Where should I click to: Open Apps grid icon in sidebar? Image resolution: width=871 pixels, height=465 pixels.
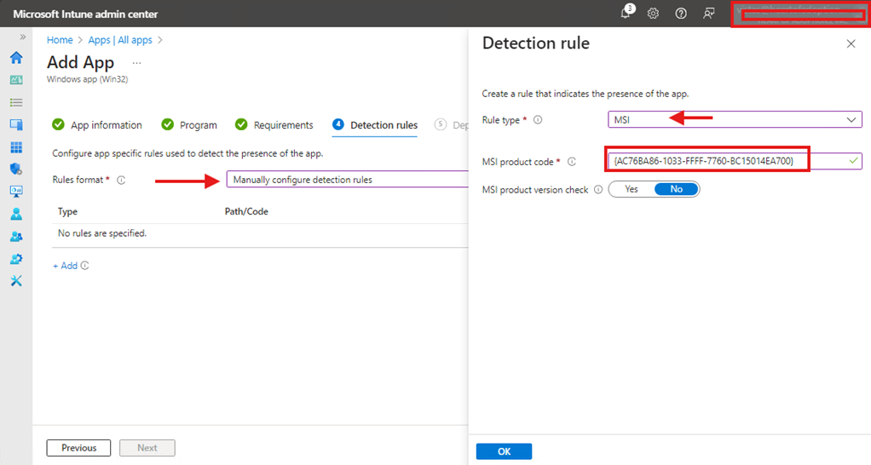pyautogui.click(x=16, y=147)
